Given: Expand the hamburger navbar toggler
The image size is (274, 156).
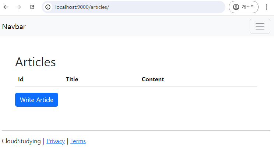Looking at the screenshot, I should tap(260, 26).
